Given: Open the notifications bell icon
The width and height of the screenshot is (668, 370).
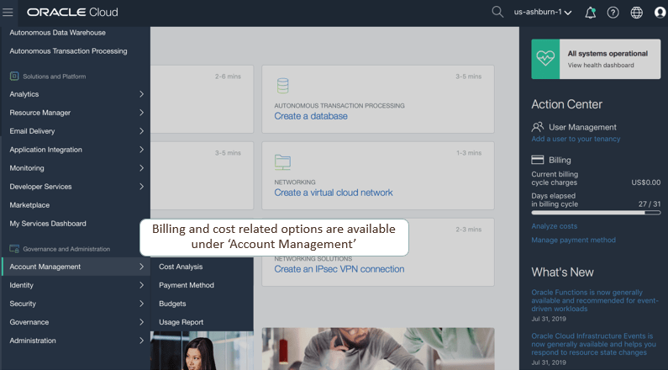Looking at the screenshot, I should 591,13.
